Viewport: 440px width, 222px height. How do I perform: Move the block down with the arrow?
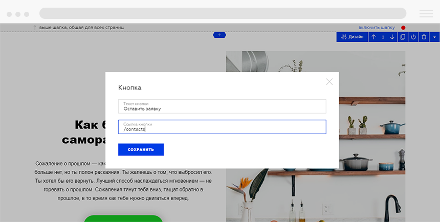pos(392,37)
